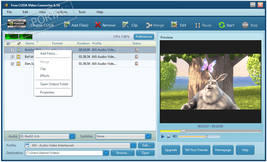This screenshot has width=267, height=162.
Task: Click the preview seek slider handle
Action: [x=183, y=131]
